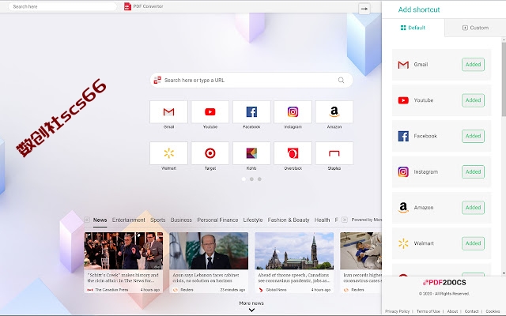Screen dimensions: 506x316
Task: Expand More news with the down chevron
Action: [x=251, y=310]
